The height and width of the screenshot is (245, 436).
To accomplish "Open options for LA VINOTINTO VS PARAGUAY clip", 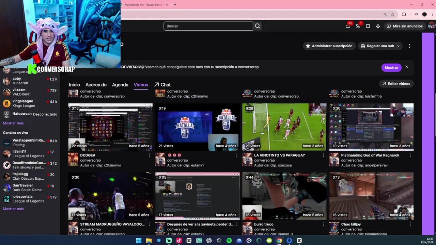I will (x=324, y=155).
